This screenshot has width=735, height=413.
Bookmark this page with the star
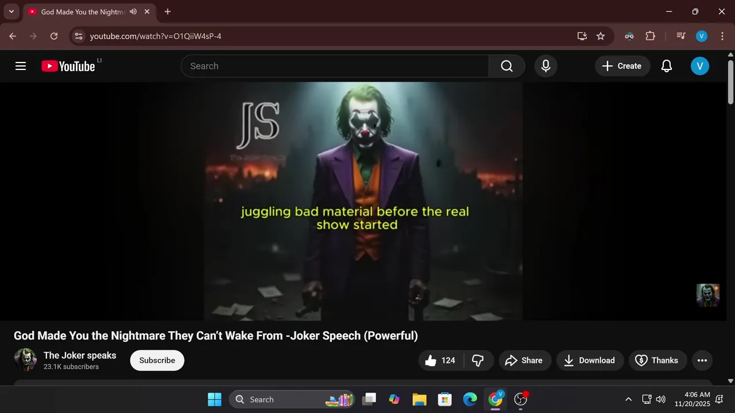pyautogui.click(x=601, y=36)
